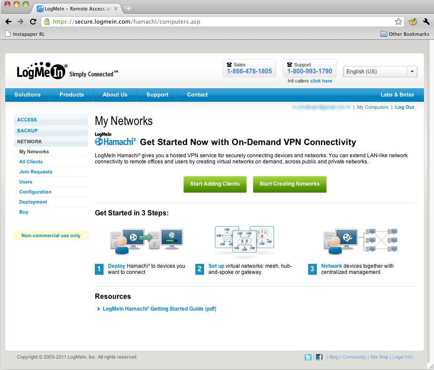Click the step 3 number badge
The width and height of the screenshot is (434, 370).
point(312,269)
